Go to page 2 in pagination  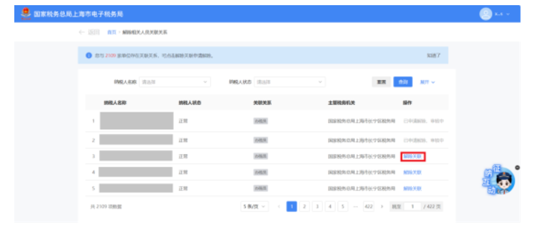pos(304,207)
